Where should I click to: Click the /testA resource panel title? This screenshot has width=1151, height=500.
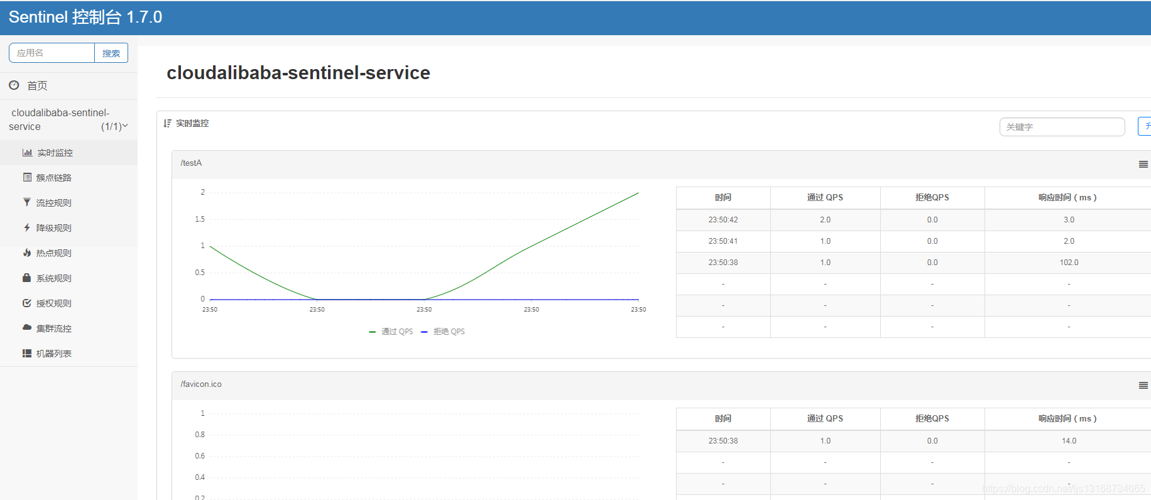point(191,163)
